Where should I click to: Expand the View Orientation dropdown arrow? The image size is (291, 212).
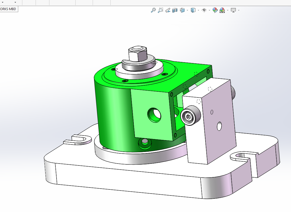(187, 10)
